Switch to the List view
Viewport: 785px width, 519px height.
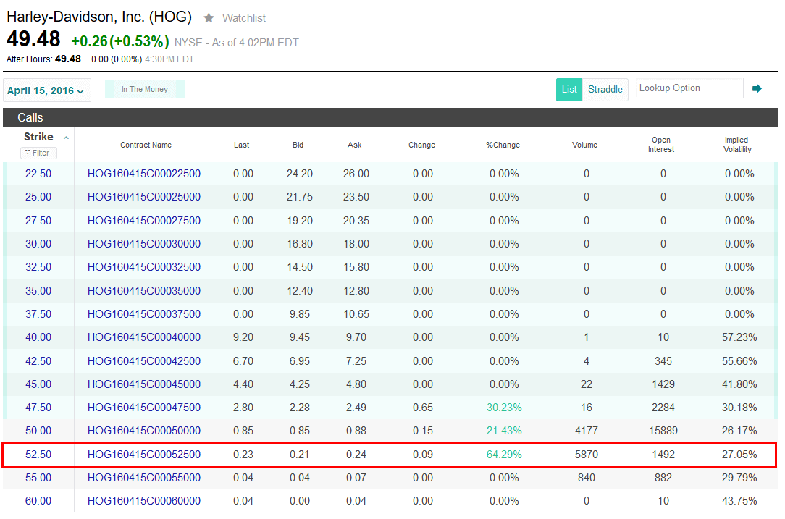click(569, 90)
